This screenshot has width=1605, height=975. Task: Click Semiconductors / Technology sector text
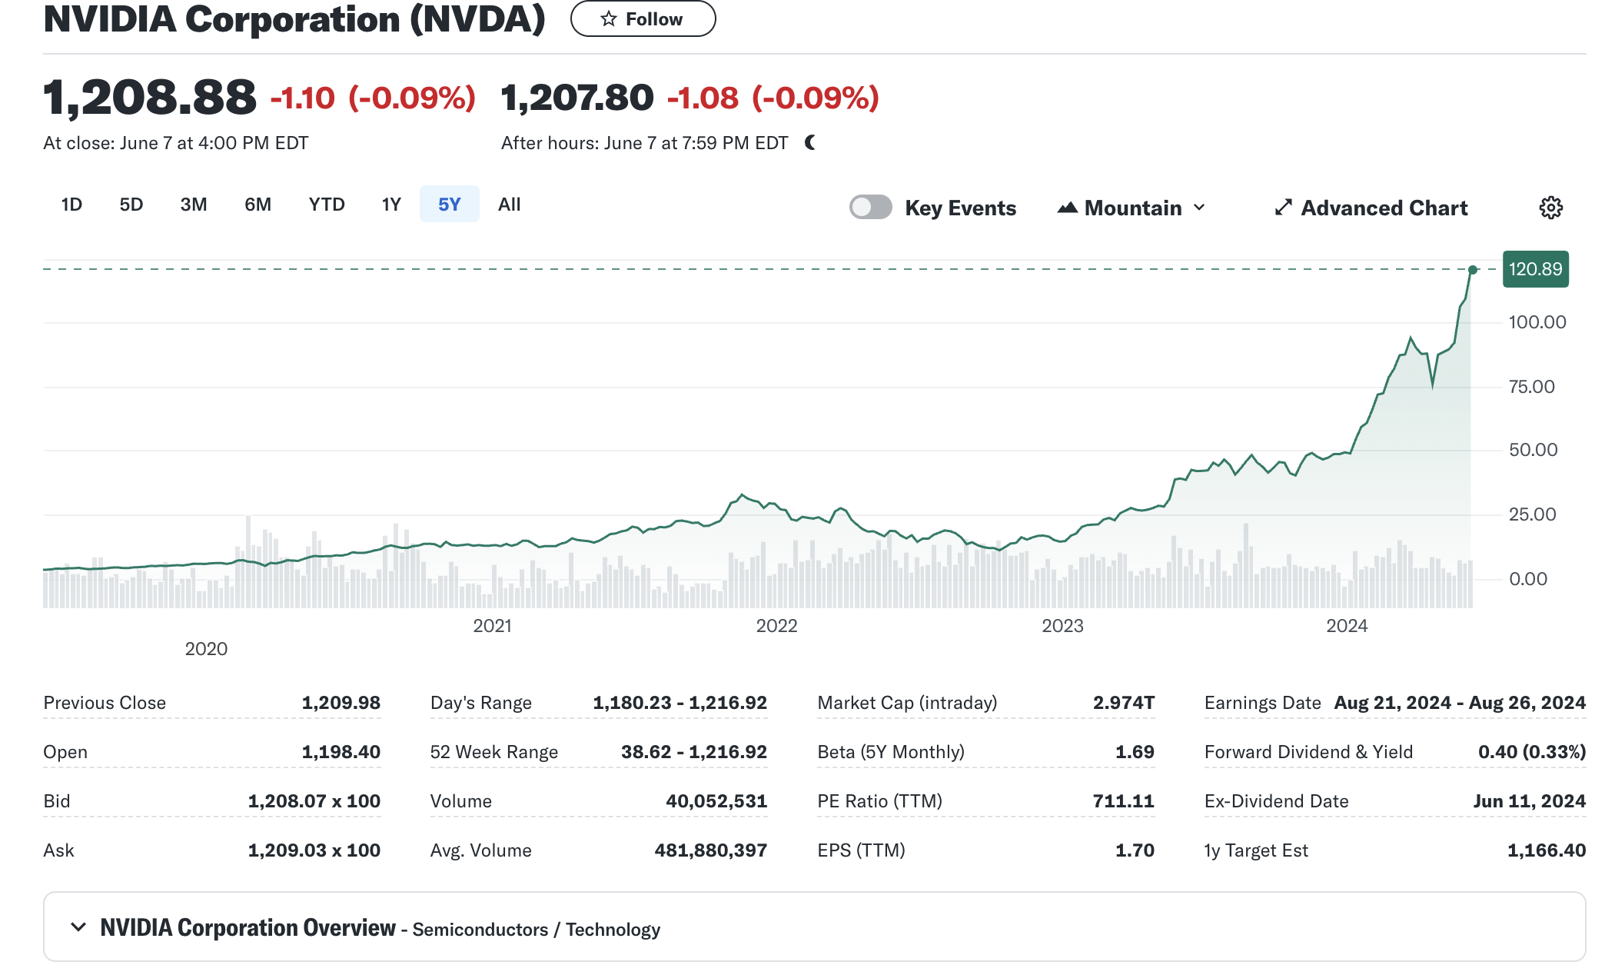pos(537,930)
